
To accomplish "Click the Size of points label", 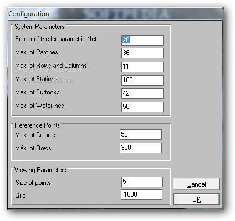I will [x=33, y=183].
